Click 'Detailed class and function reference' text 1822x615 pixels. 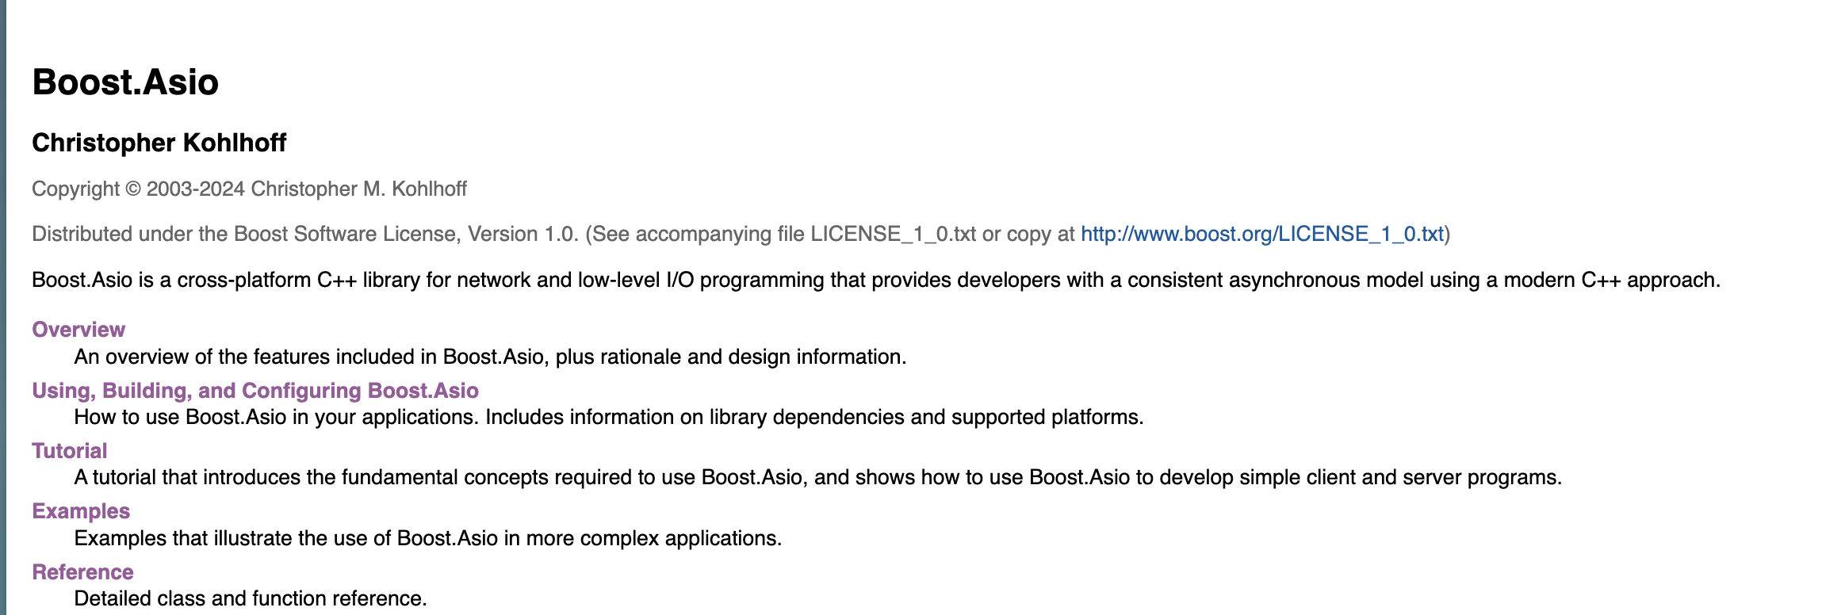pos(251,598)
